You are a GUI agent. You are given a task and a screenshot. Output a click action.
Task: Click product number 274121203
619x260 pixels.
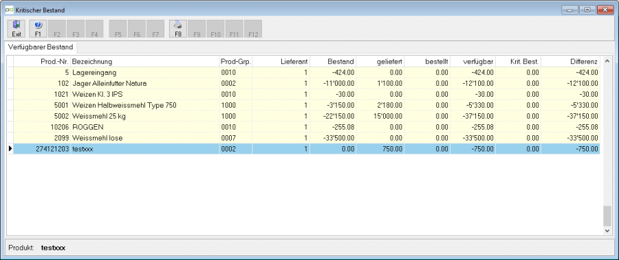(53, 149)
